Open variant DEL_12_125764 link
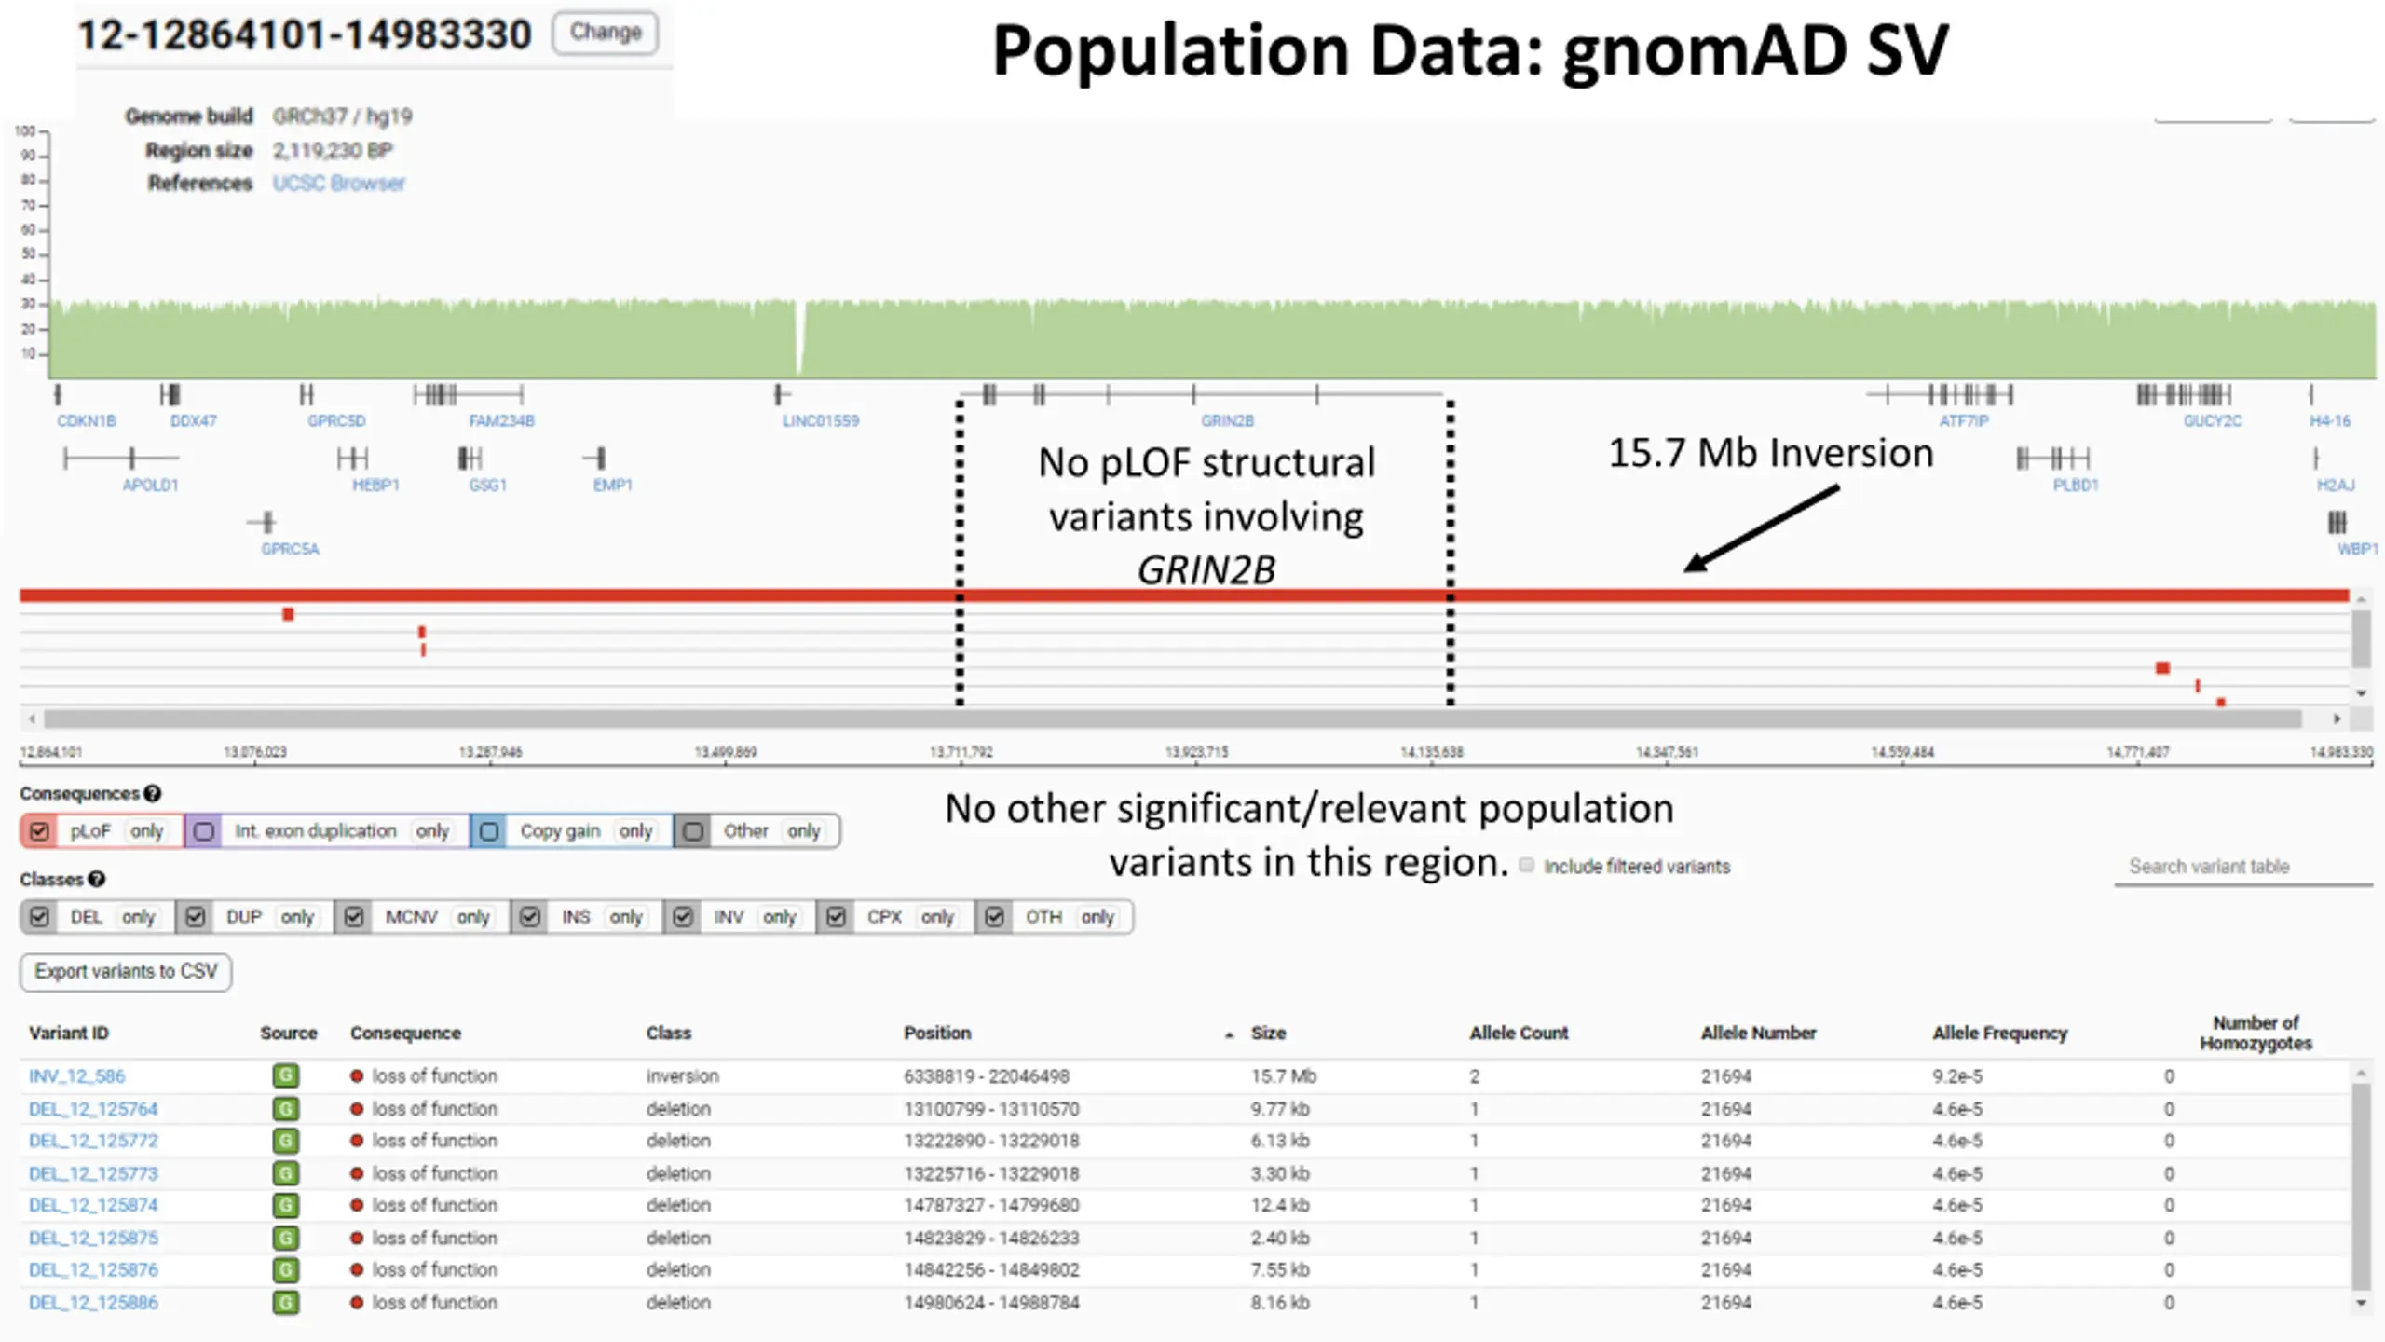This screenshot has width=2385, height=1342. click(x=93, y=1109)
